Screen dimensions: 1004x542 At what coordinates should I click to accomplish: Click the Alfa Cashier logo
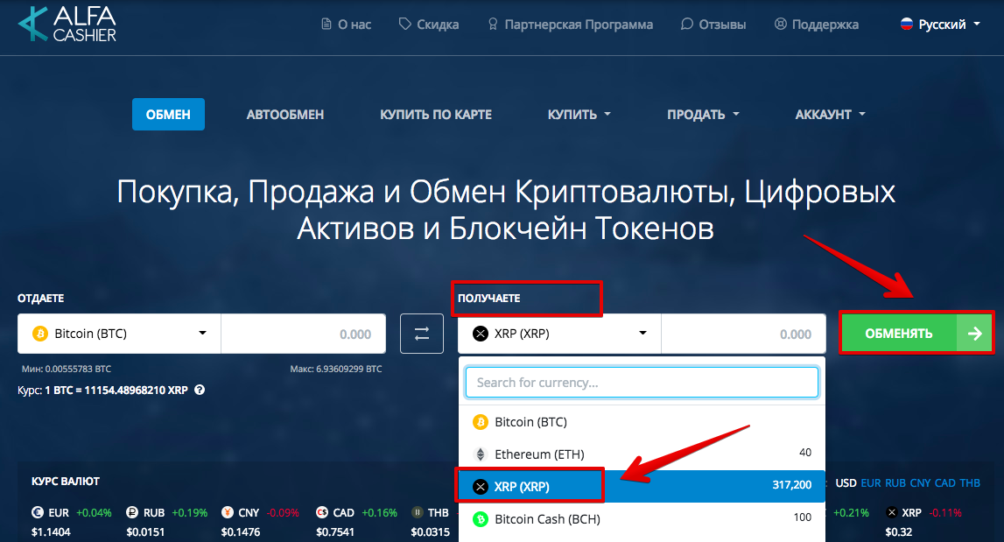[x=67, y=25]
